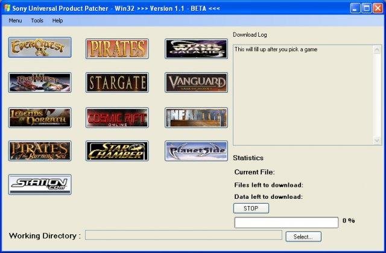
Task: Close the Sony Universal Product Patcher
Action: click(x=378, y=8)
